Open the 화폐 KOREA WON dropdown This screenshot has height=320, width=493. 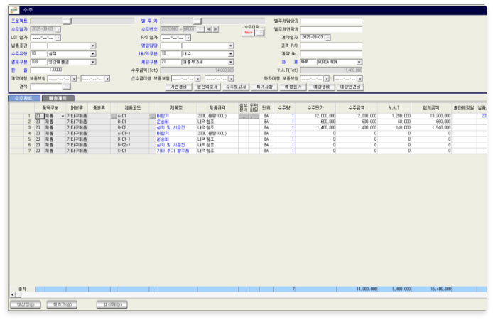(359, 62)
